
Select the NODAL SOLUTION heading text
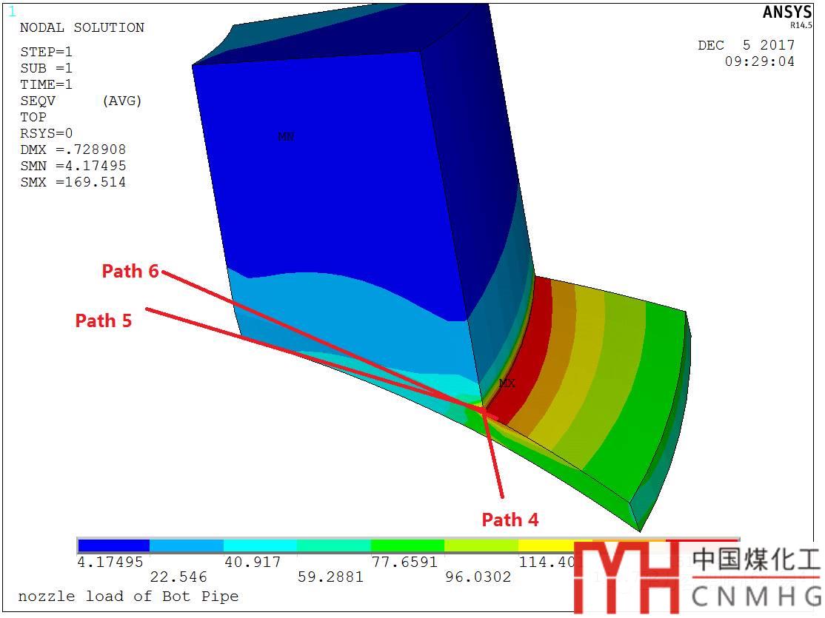[81, 28]
